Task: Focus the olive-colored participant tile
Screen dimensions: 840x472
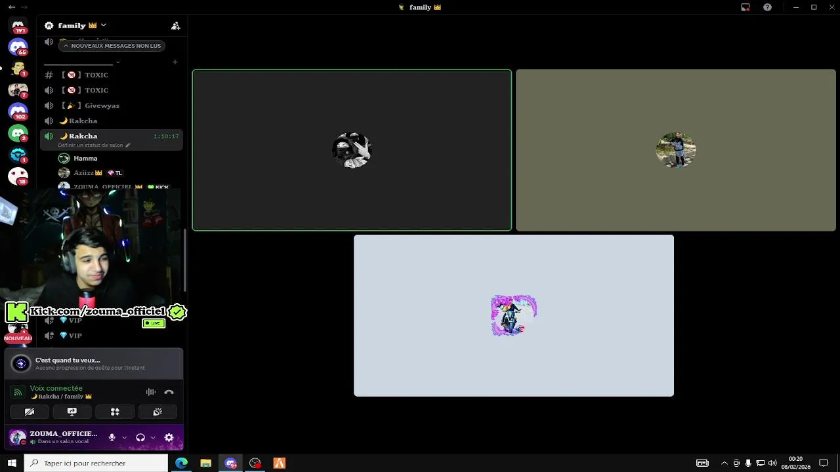Action: click(676, 150)
